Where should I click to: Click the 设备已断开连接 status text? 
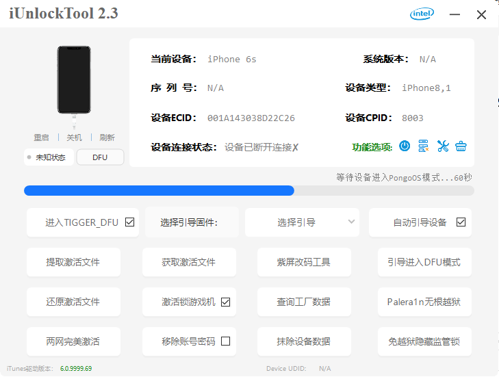[x=261, y=147]
